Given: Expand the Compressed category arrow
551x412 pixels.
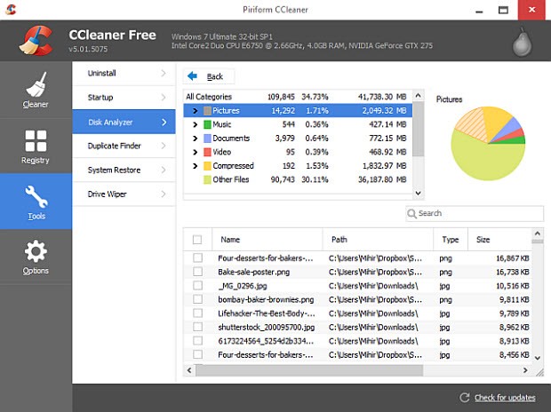Looking at the screenshot, I should [x=195, y=166].
